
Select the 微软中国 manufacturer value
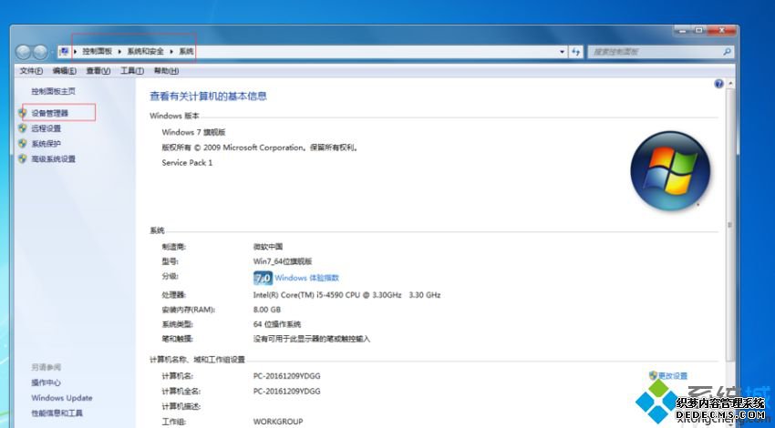click(x=268, y=247)
